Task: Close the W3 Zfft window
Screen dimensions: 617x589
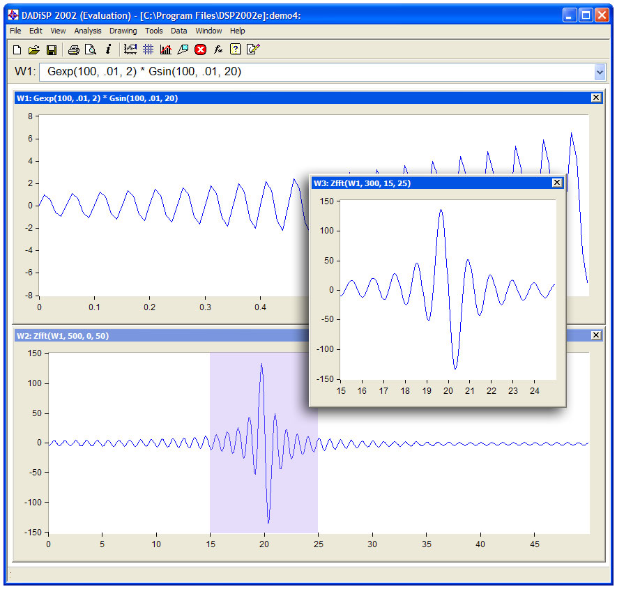Action: [x=557, y=183]
